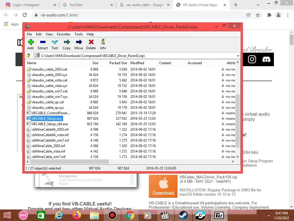
Task: Select vbMmeCable_vista.inf file
Action: click(x=48, y=151)
